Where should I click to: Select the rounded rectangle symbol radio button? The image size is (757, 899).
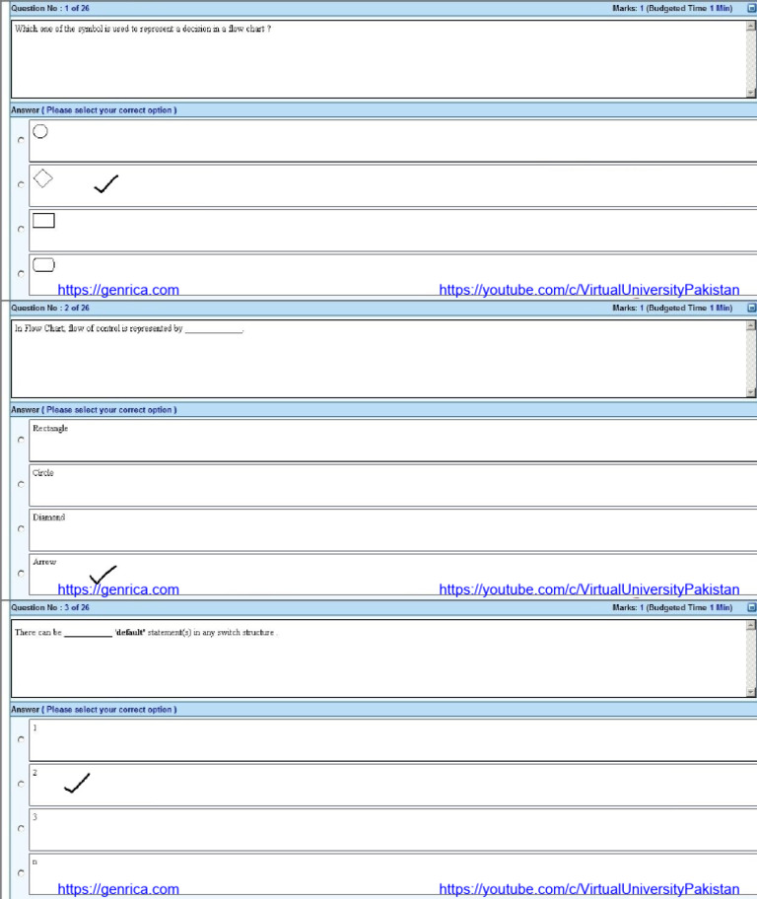pos(22,274)
